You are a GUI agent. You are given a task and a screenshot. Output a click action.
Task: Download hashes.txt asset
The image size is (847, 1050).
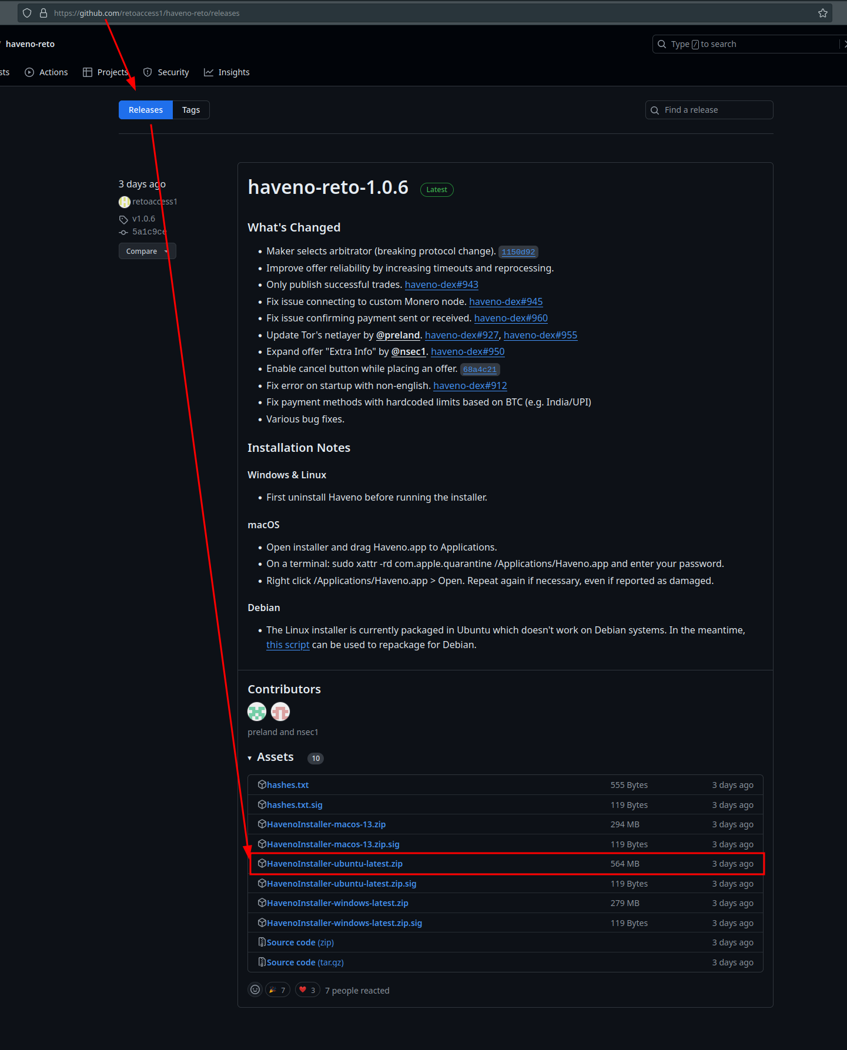tap(287, 785)
